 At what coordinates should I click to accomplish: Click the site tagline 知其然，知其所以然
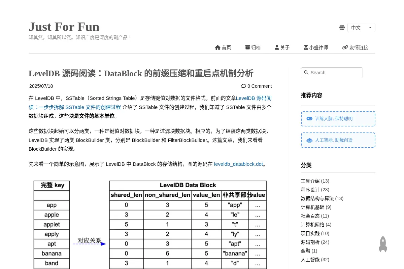click(x=80, y=37)
